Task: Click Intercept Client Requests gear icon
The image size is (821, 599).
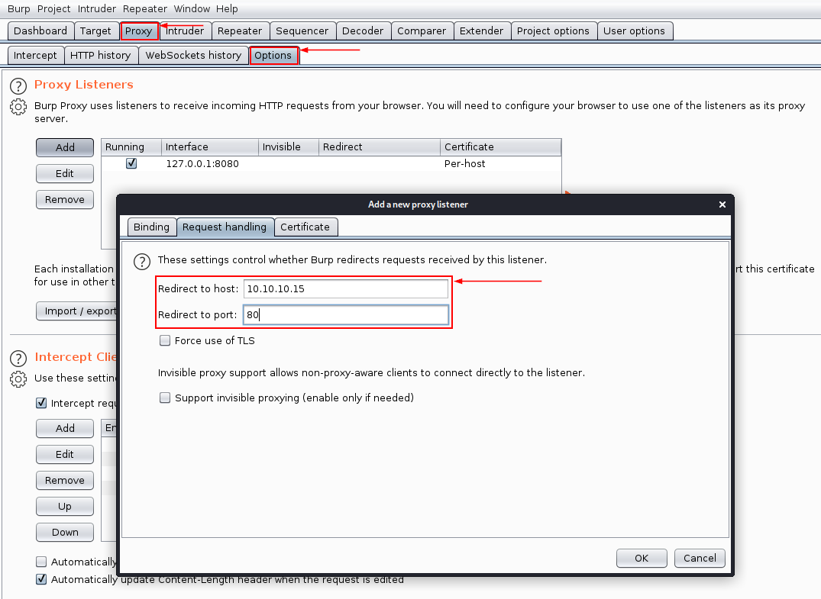Action: click(x=18, y=378)
